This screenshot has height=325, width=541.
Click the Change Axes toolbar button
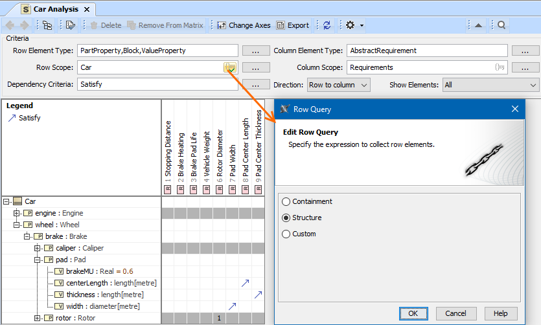(244, 25)
